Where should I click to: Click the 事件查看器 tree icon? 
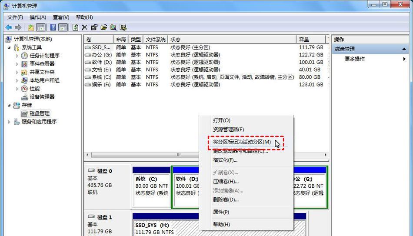(x=24, y=64)
